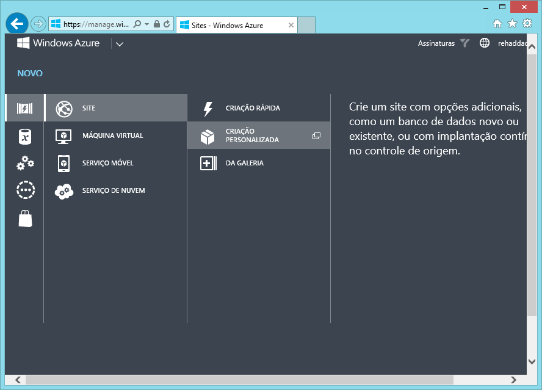Viewport: 542px width, 390px height.
Task: Click the Máquina Virtual monitor icon
Action: coord(63,136)
